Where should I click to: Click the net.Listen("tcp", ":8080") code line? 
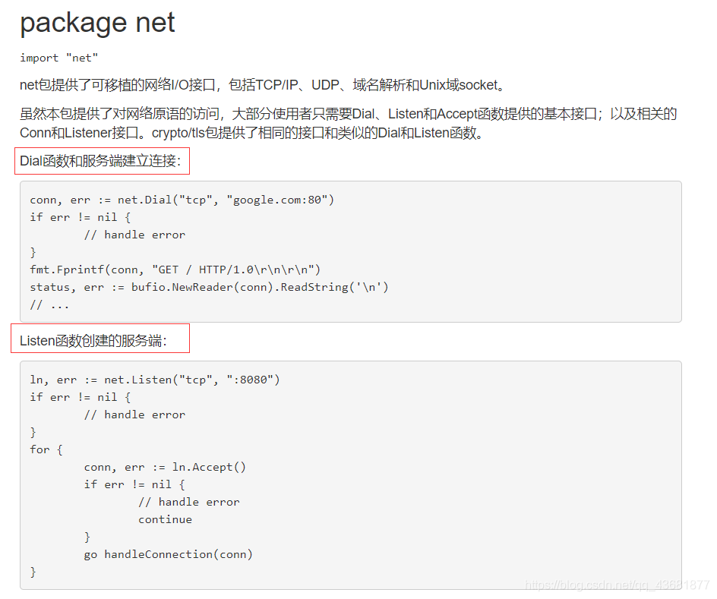coord(155,380)
